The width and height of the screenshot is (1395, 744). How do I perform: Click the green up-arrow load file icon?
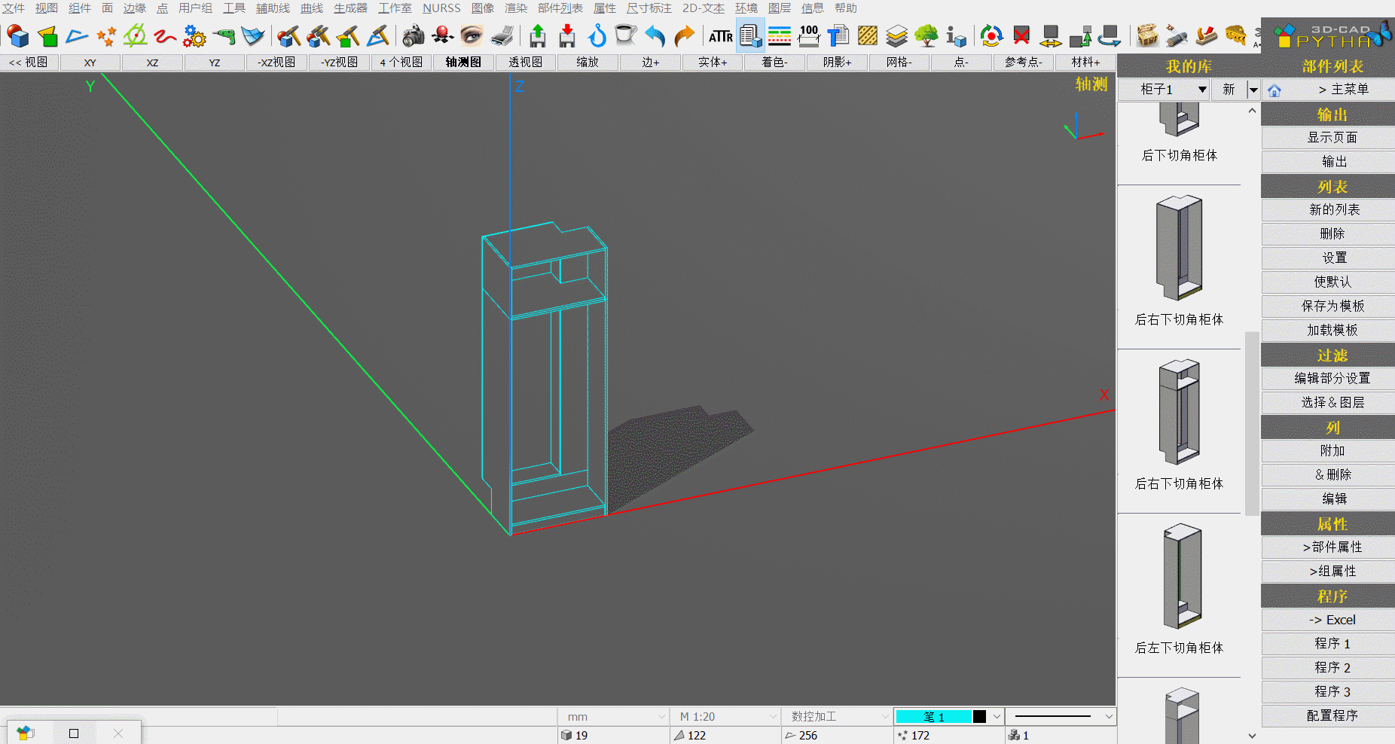tap(538, 35)
